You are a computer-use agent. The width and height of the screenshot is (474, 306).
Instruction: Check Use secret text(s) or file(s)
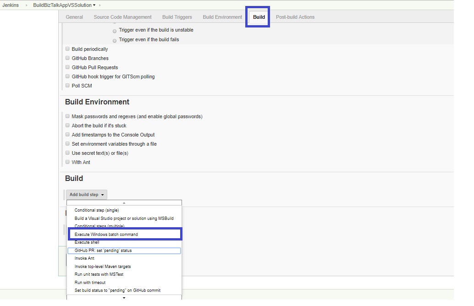tap(67, 153)
